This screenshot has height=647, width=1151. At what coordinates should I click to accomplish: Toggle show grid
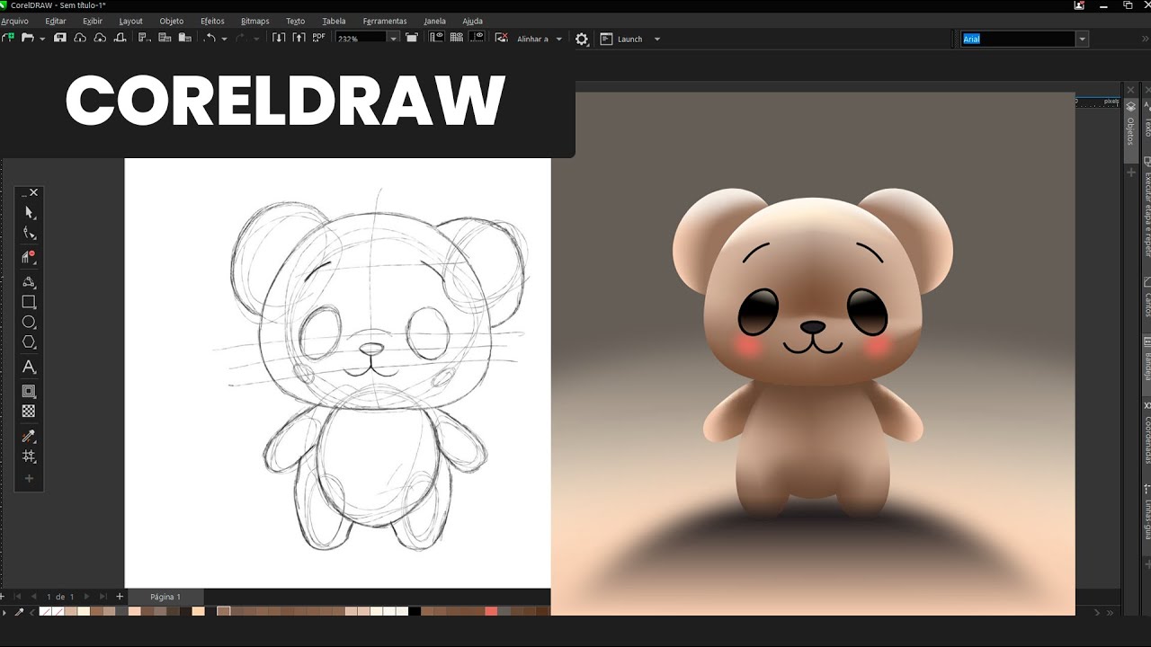(x=456, y=39)
